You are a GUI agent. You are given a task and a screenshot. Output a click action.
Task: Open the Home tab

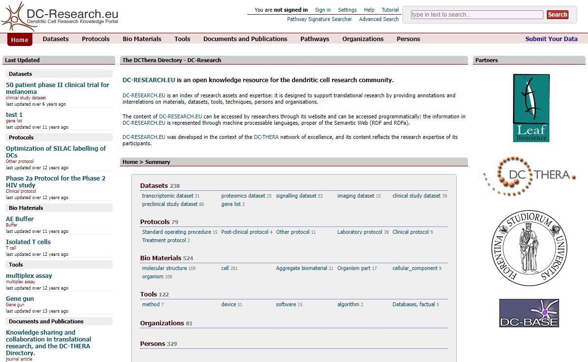(x=20, y=40)
